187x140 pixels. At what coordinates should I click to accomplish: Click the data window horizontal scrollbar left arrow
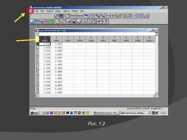pos(37,96)
